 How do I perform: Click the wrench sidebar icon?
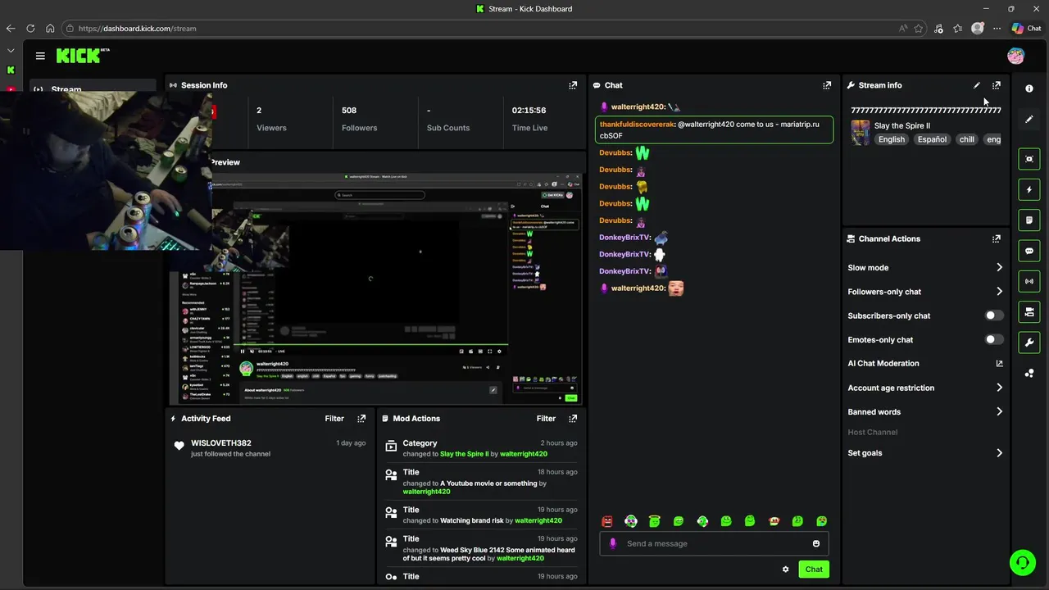[x=1029, y=343]
